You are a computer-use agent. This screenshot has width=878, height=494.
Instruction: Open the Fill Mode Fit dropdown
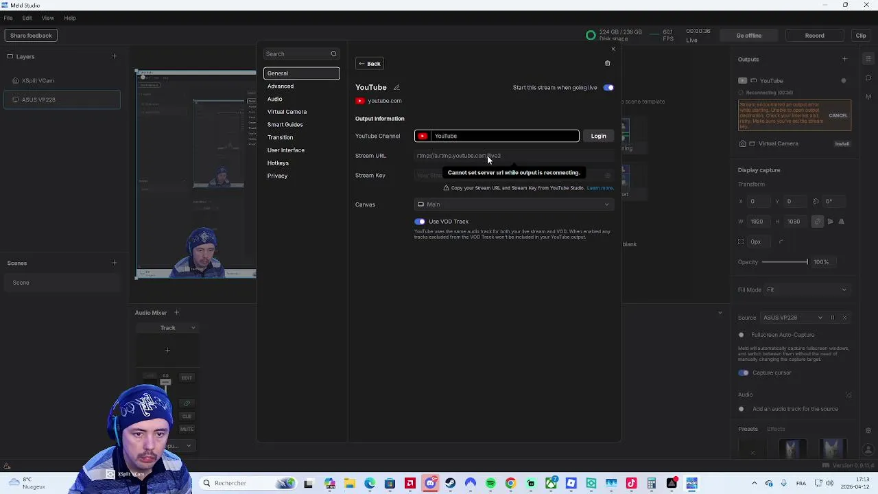[807, 290]
